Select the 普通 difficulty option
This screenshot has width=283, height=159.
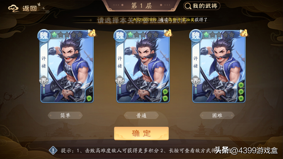pyautogui.click(x=141, y=115)
